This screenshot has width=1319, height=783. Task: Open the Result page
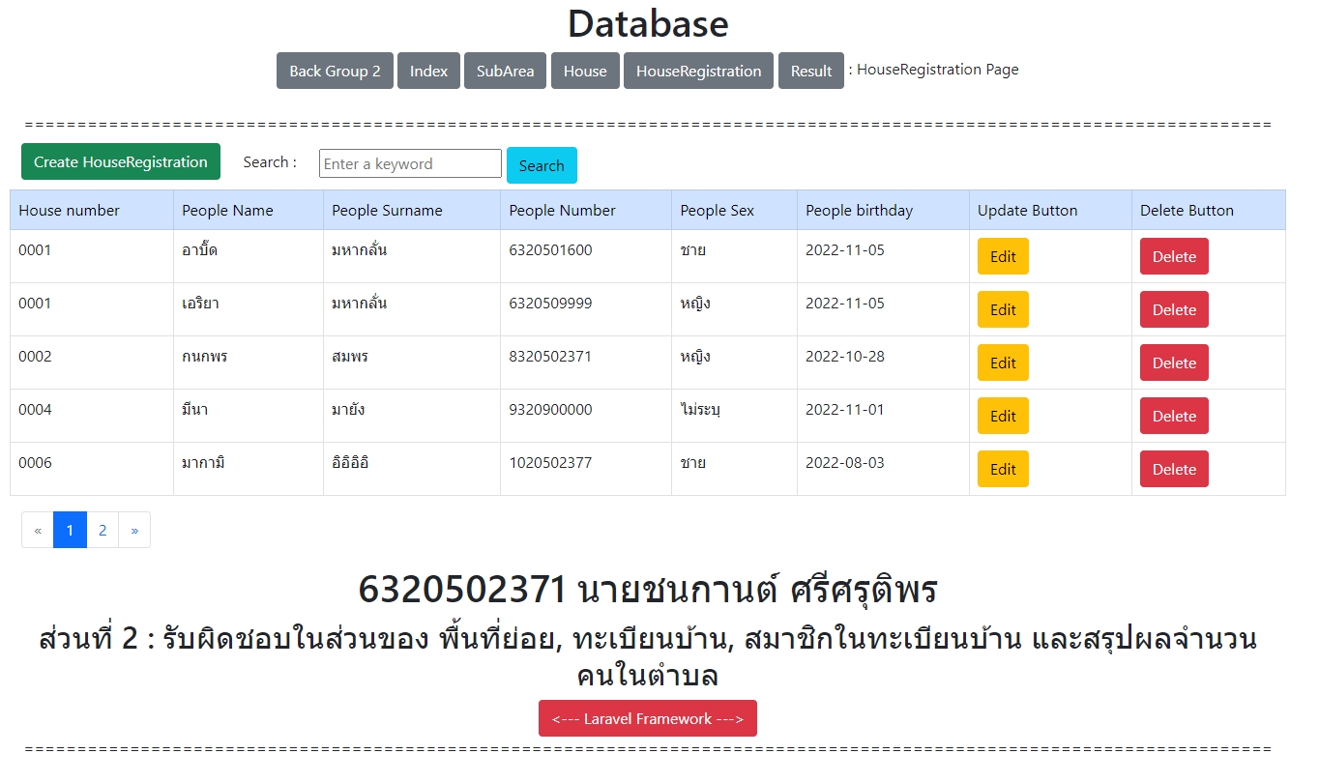point(811,71)
